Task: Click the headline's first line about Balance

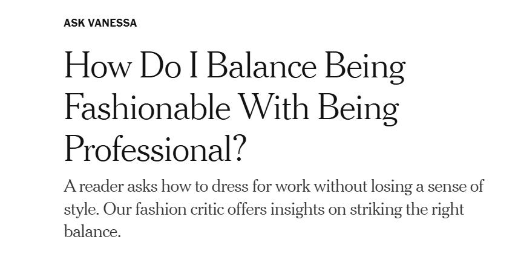Action: pyautogui.click(x=234, y=66)
